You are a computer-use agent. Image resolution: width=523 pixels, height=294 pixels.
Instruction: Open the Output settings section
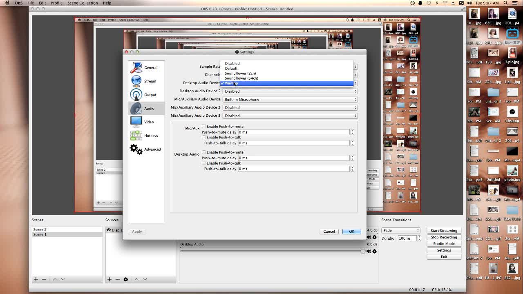pos(146,95)
